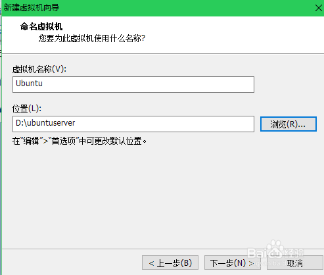Click the hint about 编辑 > 首选项 default location
The height and width of the screenshot is (275, 324).
coord(80,141)
